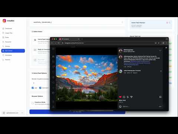
Task: Open the browser three-dot menu
Action: [167, 43]
